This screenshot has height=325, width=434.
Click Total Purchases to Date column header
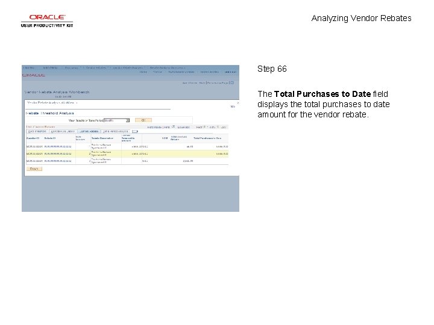(207, 138)
